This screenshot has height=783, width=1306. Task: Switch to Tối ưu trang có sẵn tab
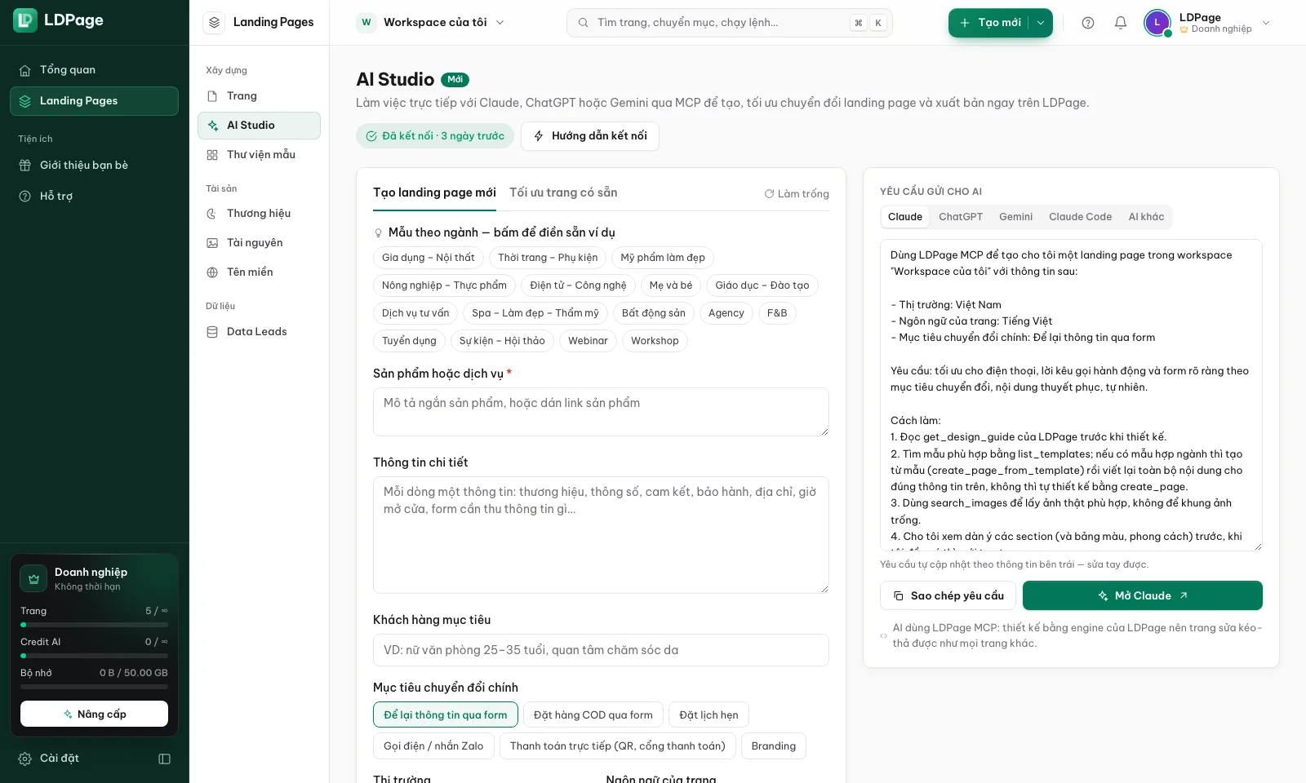tap(563, 193)
